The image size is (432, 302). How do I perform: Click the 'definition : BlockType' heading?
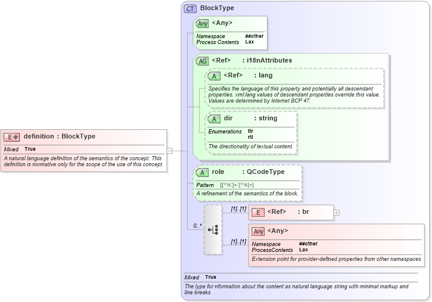pos(60,136)
